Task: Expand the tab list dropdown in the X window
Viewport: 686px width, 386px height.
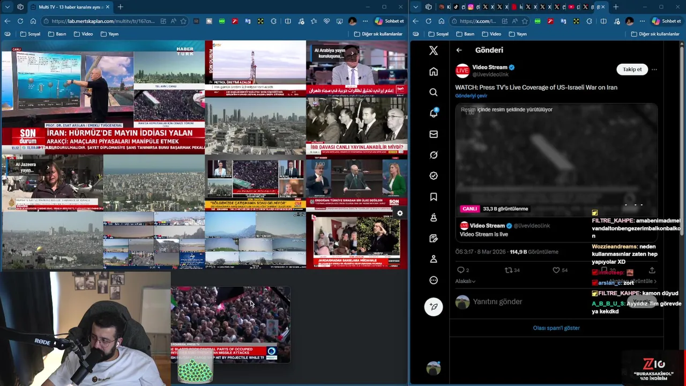Action: click(415, 7)
